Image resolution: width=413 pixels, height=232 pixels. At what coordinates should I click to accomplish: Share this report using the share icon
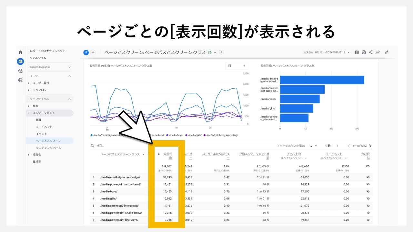(371, 52)
